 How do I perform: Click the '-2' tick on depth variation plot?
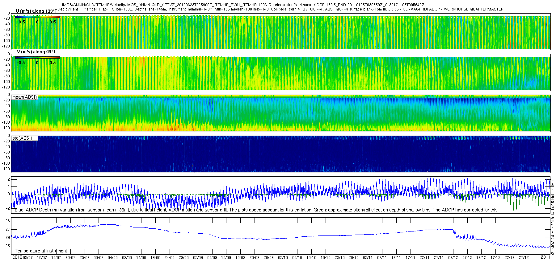pos(8,208)
